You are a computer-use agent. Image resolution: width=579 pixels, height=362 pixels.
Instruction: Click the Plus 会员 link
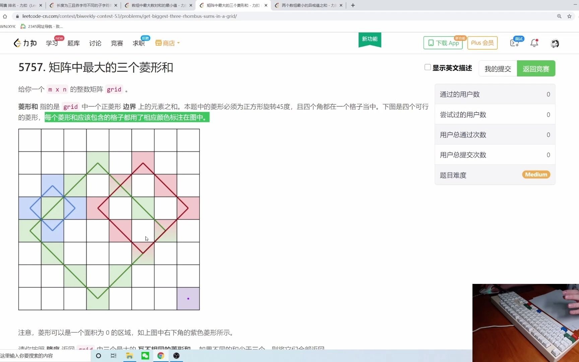[x=482, y=43]
